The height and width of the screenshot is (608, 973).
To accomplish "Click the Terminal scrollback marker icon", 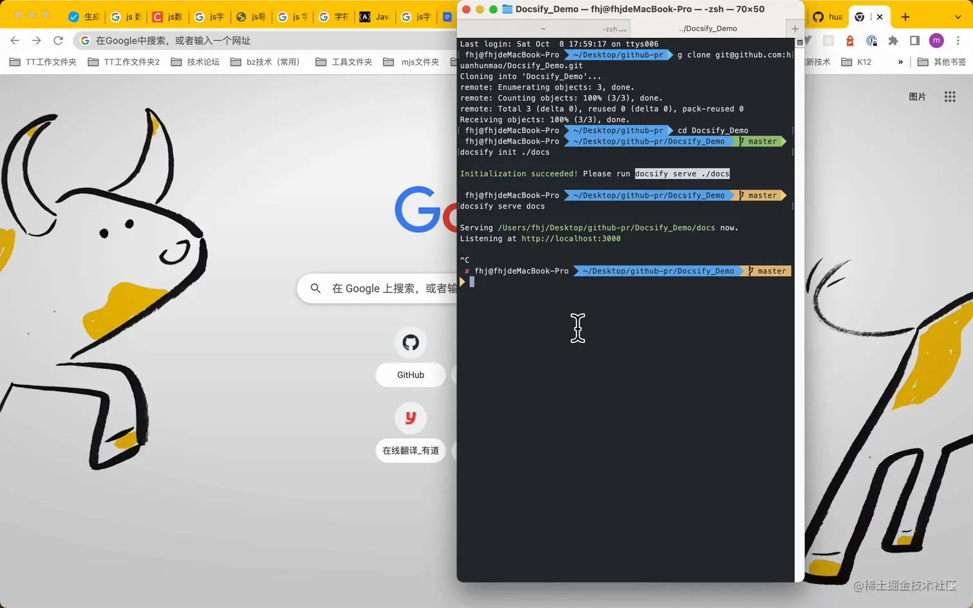I will [x=800, y=42].
